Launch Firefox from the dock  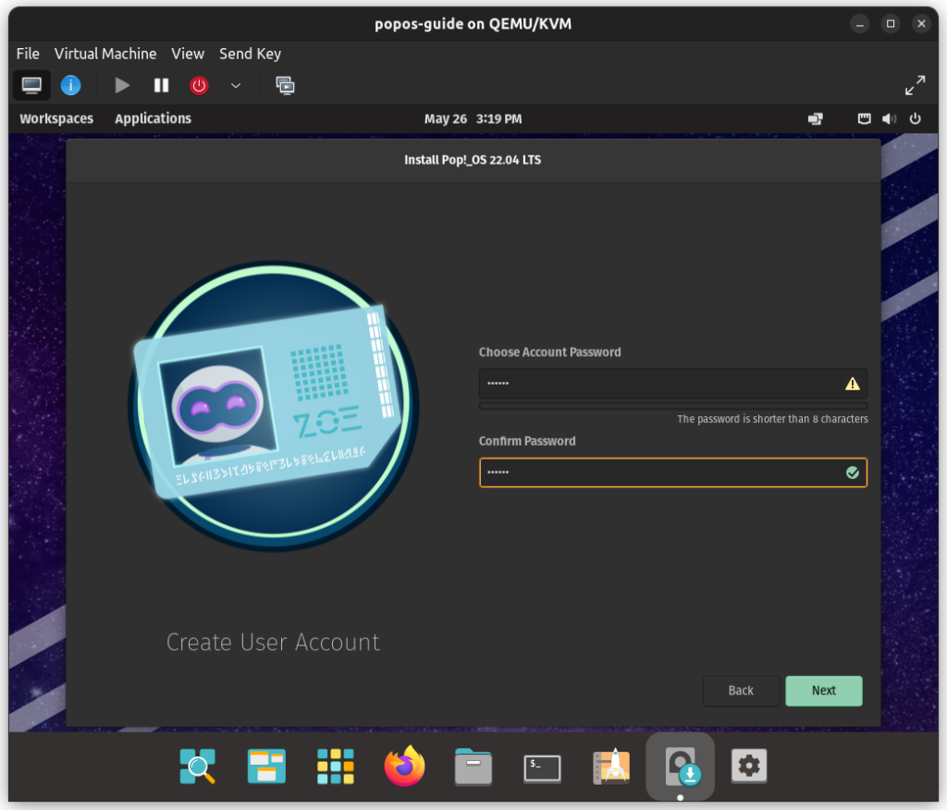point(404,766)
